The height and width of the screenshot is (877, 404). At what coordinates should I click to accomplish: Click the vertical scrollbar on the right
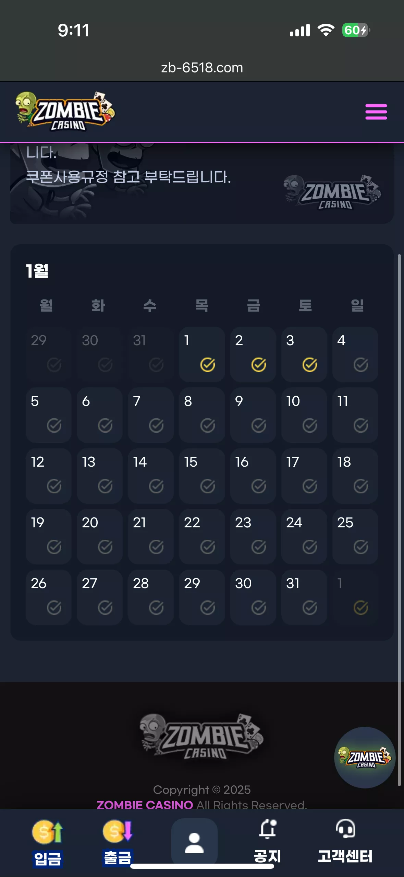(x=399, y=520)
